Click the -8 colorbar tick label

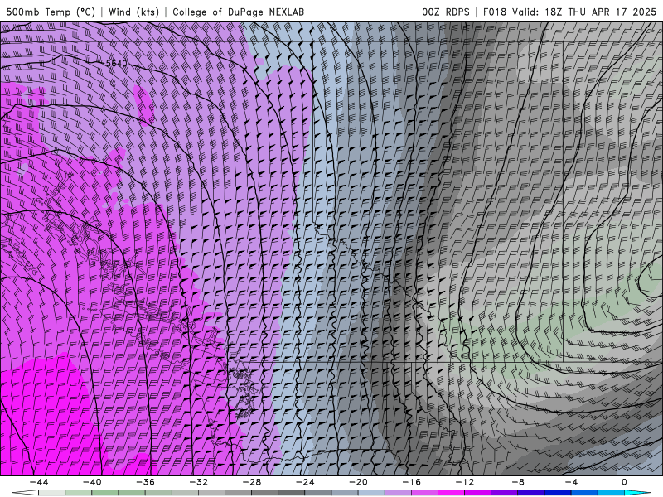click(x=518, y=482)
